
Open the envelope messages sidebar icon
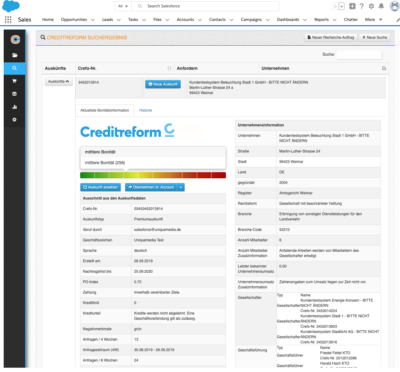point(14,94)
